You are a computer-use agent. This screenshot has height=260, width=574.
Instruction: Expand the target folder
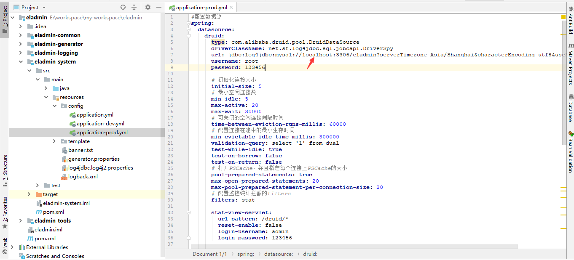(29, 194)
